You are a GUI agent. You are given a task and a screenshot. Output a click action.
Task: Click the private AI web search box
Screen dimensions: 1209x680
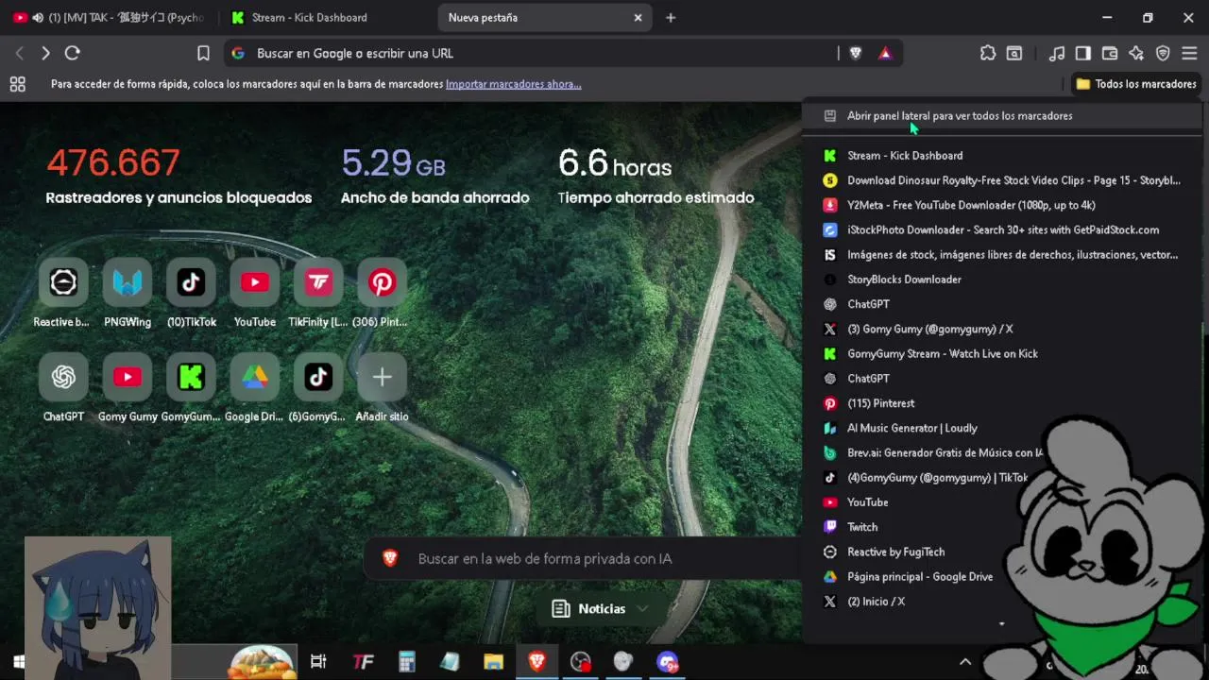(x=582, y=559)
